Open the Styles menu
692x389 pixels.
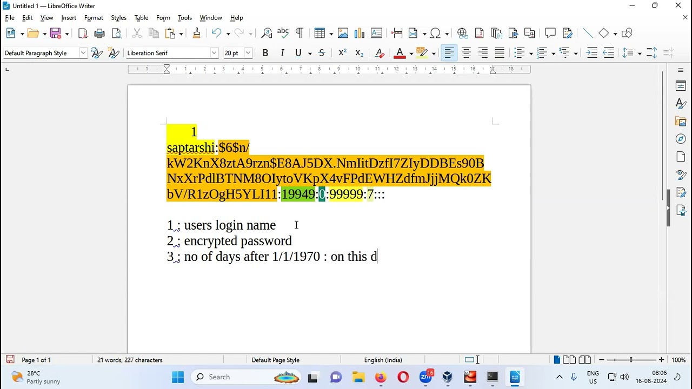point(118,18)
